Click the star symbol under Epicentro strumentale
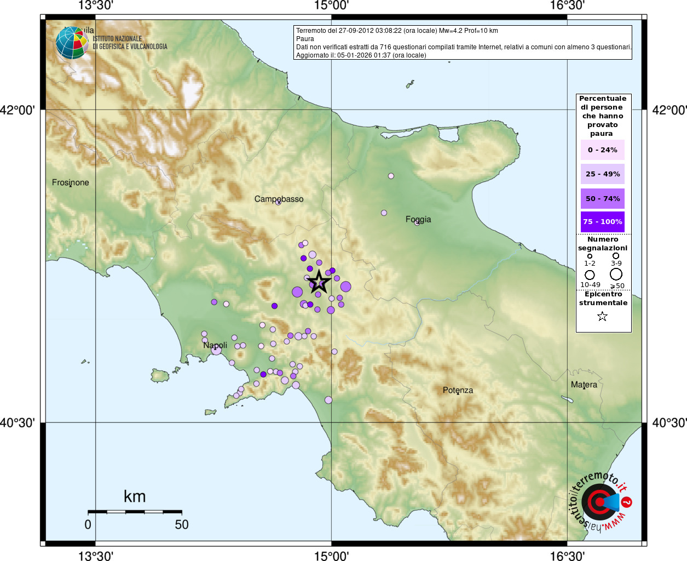This screenshot has height=561, width=687. tap(602, 316)
